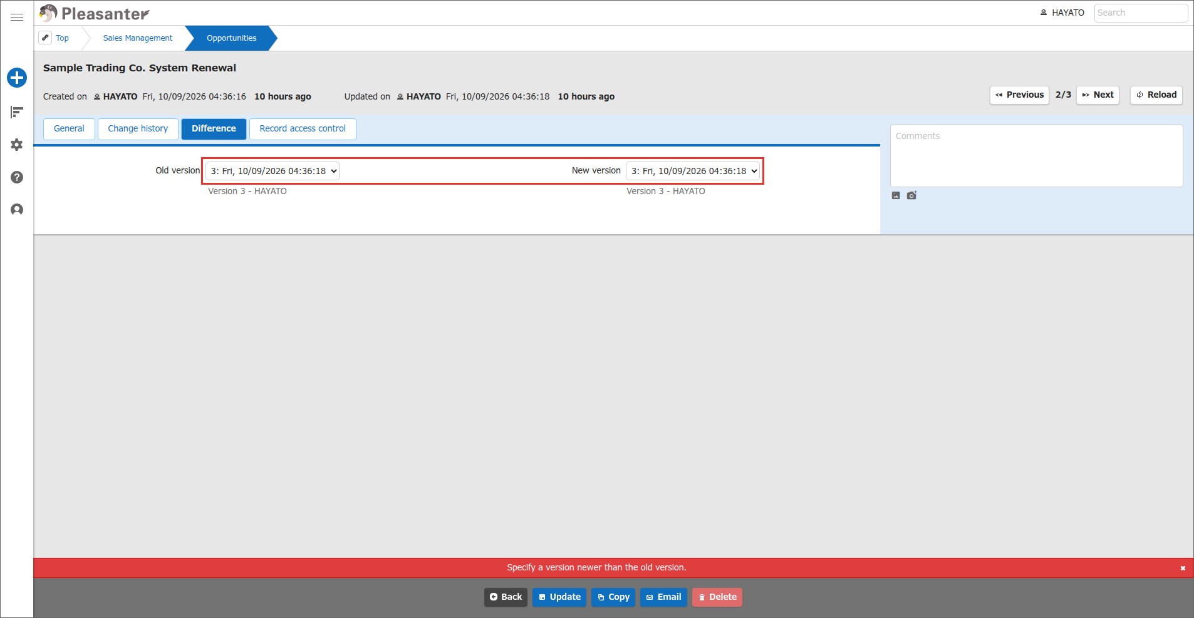Viewport: 1194px width, 618px height.
Task: Click the HAYATO user menu in header
Action: tap(1062, 13)
